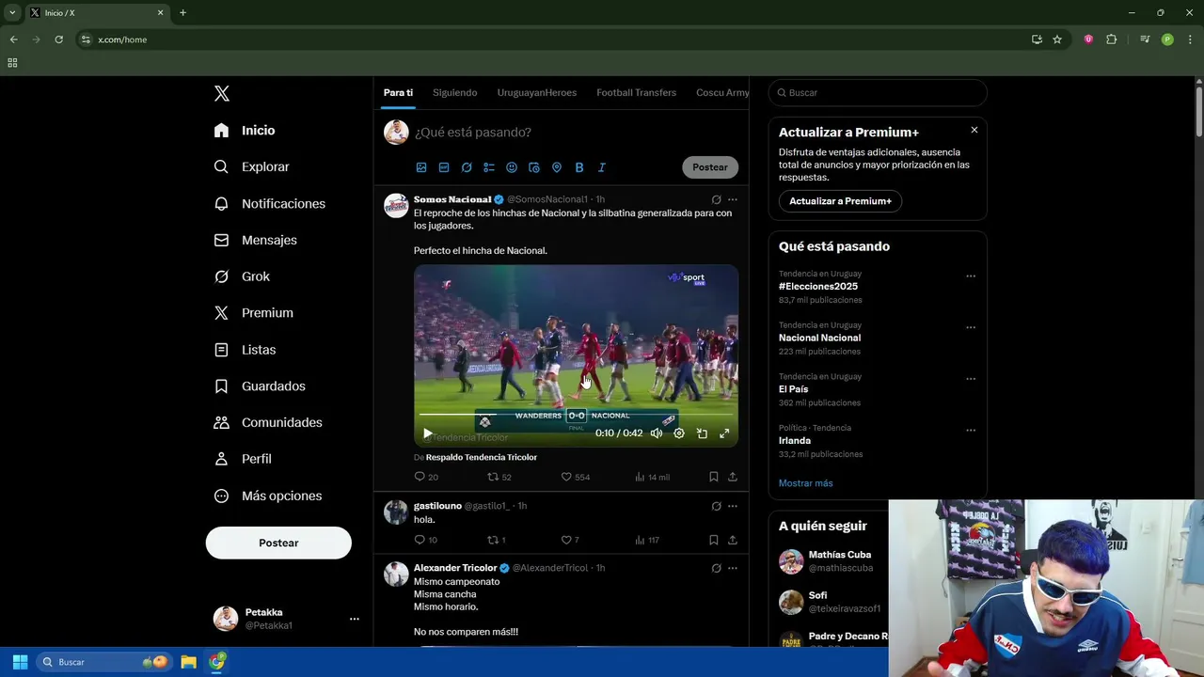The image size is (1204, 677).
Task: Switch to the Football Transfers tab
Action: coord(636,92)
